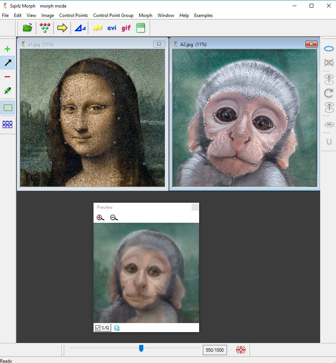
Task: Click the monkey image in A2.jpg
Action: point(245,118)
